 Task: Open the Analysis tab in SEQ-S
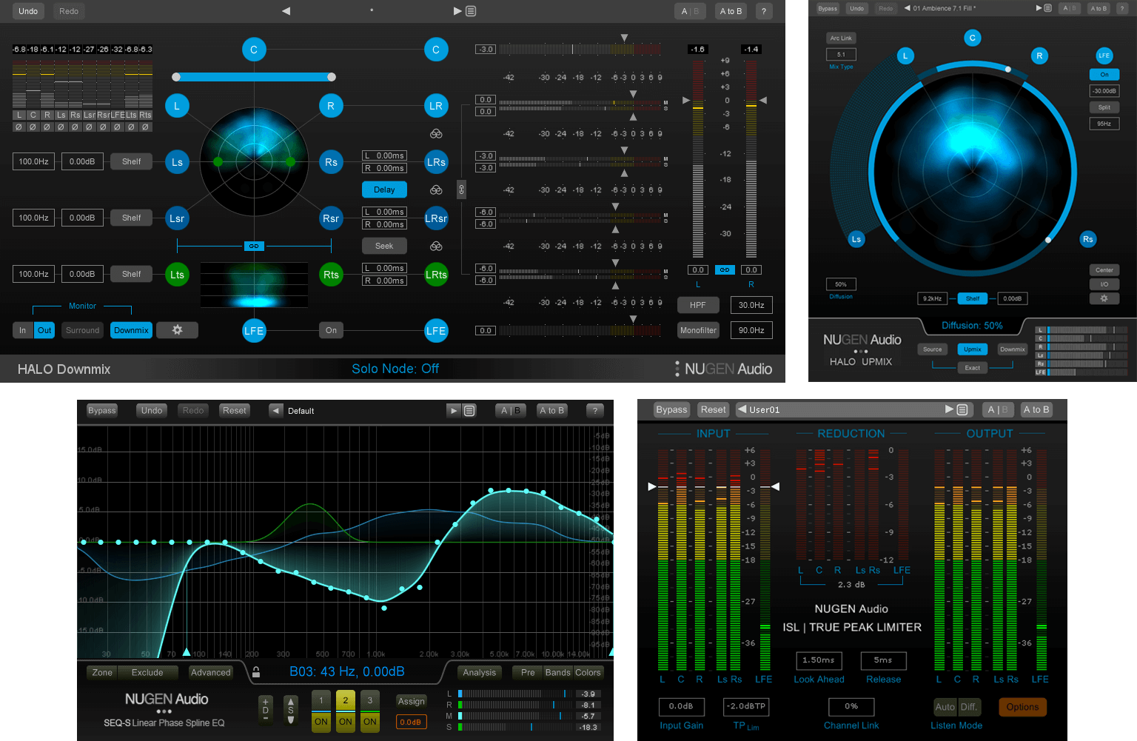tap(480, 672)
